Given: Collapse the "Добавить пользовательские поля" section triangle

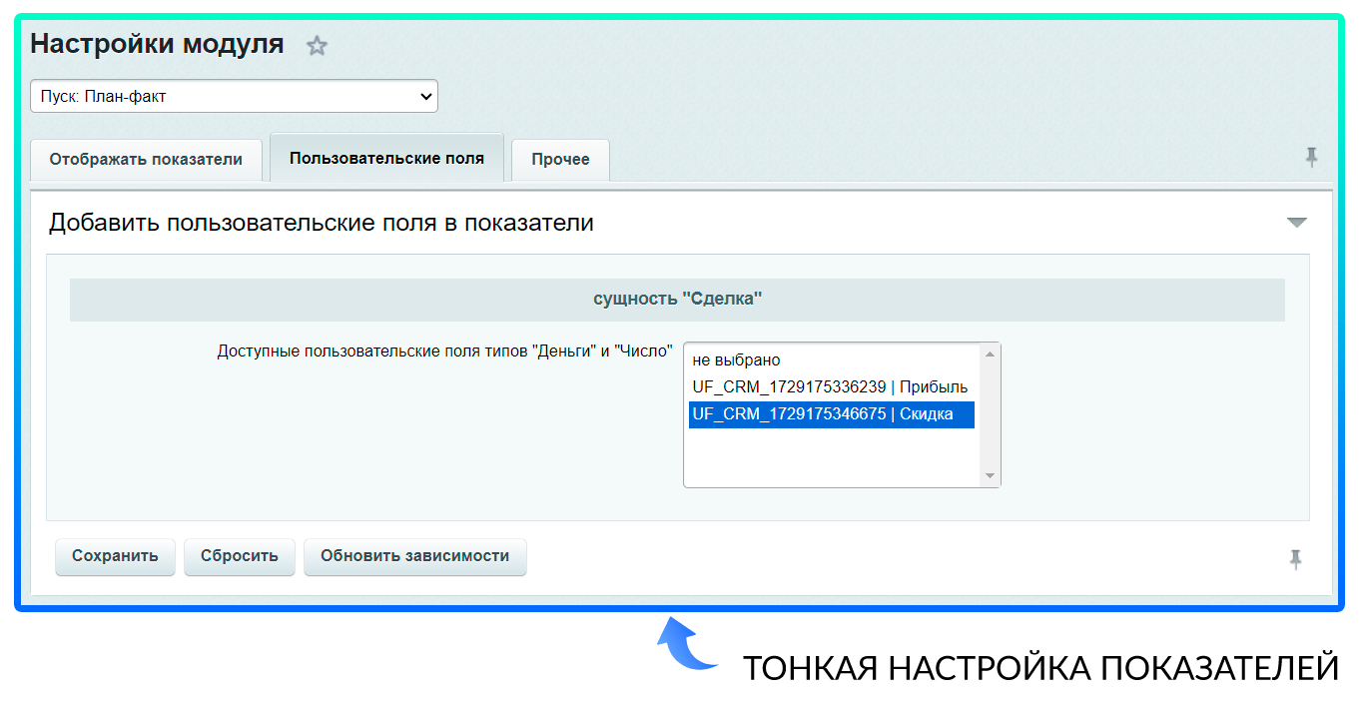Looking at the screenshot, I should [x=1296, y=223].
